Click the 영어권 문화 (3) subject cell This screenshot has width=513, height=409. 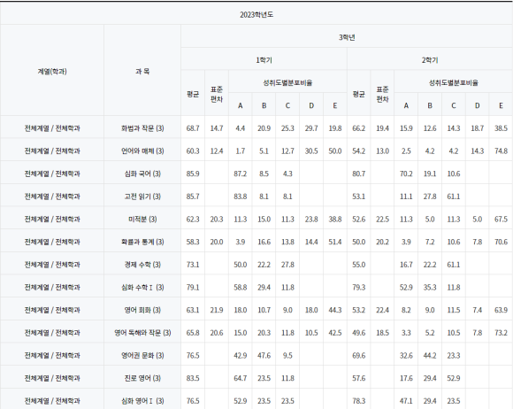click(142, 355)
